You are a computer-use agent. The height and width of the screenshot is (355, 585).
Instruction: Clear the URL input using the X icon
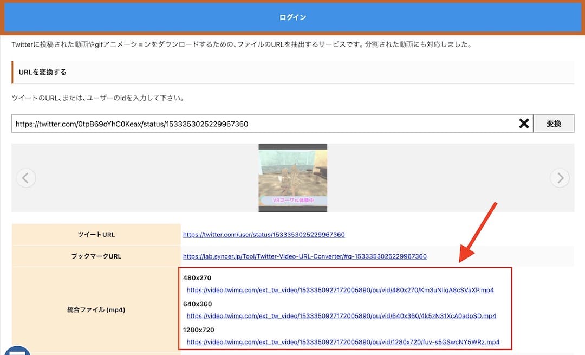(x=523, y=123)
